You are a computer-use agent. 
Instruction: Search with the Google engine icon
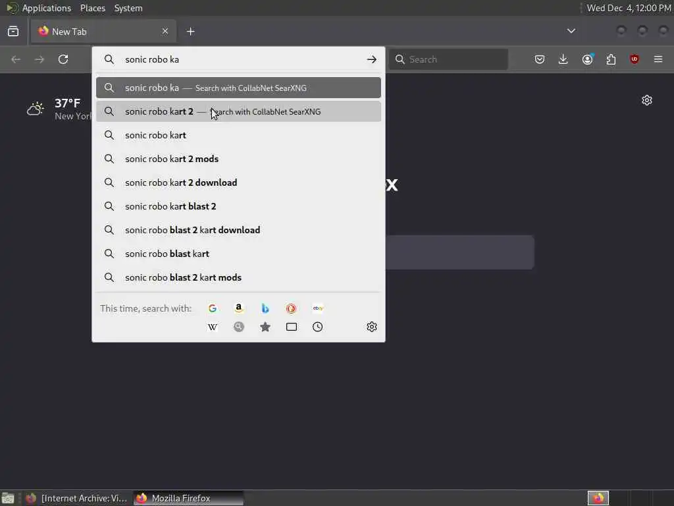213,308
